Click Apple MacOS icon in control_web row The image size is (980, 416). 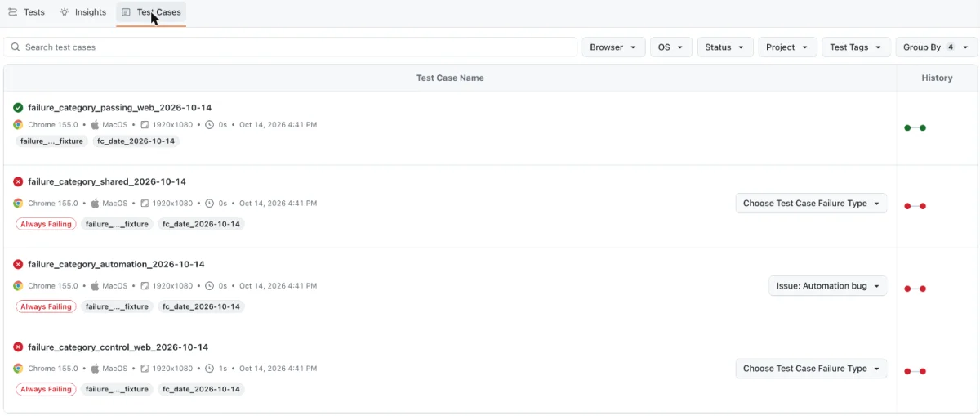95,369
